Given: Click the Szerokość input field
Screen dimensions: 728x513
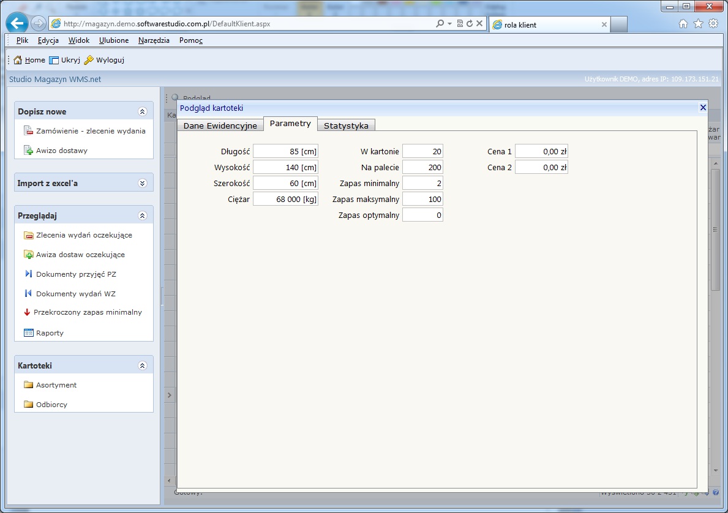Looking at the screenshot, I should 285,183.
